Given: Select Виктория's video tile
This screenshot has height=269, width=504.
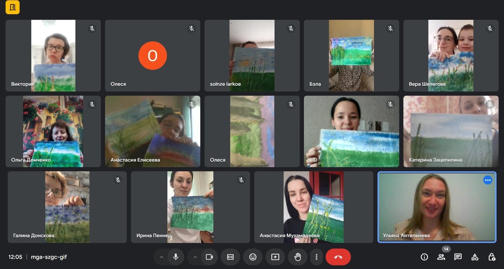Looking at the screenshot, I should [x=53, y=55].
